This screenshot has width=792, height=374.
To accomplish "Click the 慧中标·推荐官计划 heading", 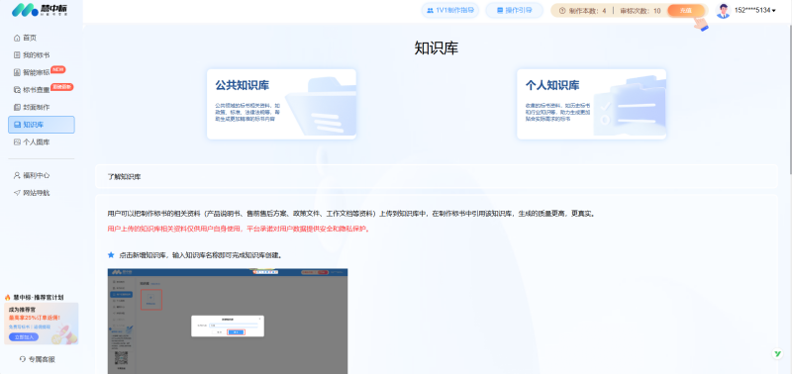I will coord(39,297).
